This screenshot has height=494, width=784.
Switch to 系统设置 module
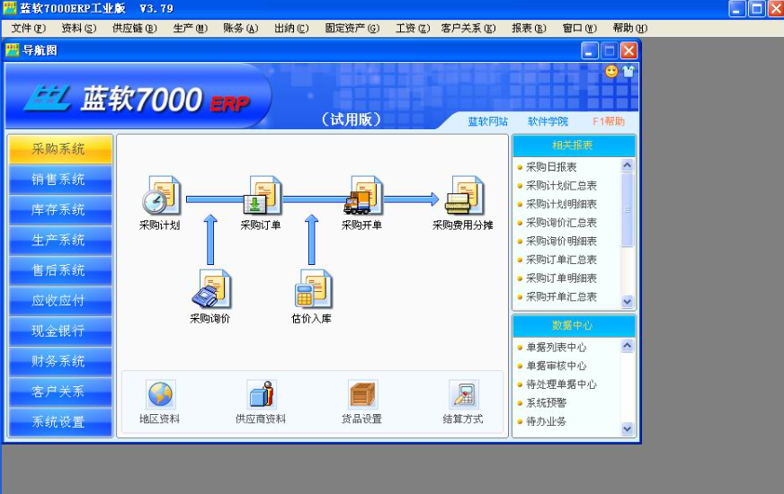60,422
